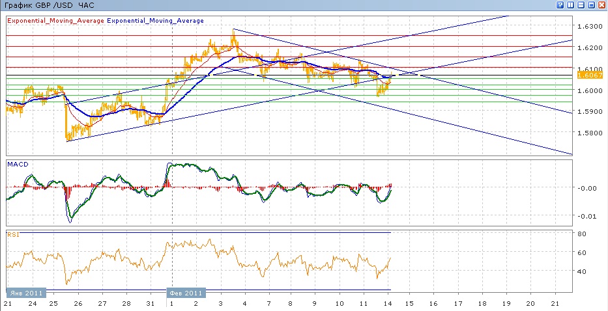This screenshot has width=608, height=311.
Task: Select the red Exponential_Moving_Average label
Action: [x=55, y=21]
